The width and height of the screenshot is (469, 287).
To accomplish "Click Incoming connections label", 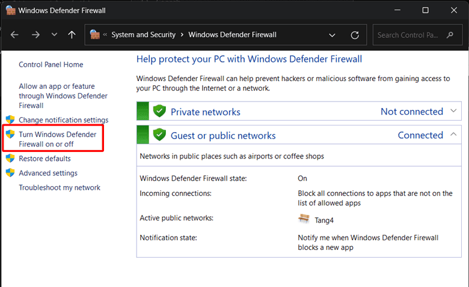I will 176,193.
